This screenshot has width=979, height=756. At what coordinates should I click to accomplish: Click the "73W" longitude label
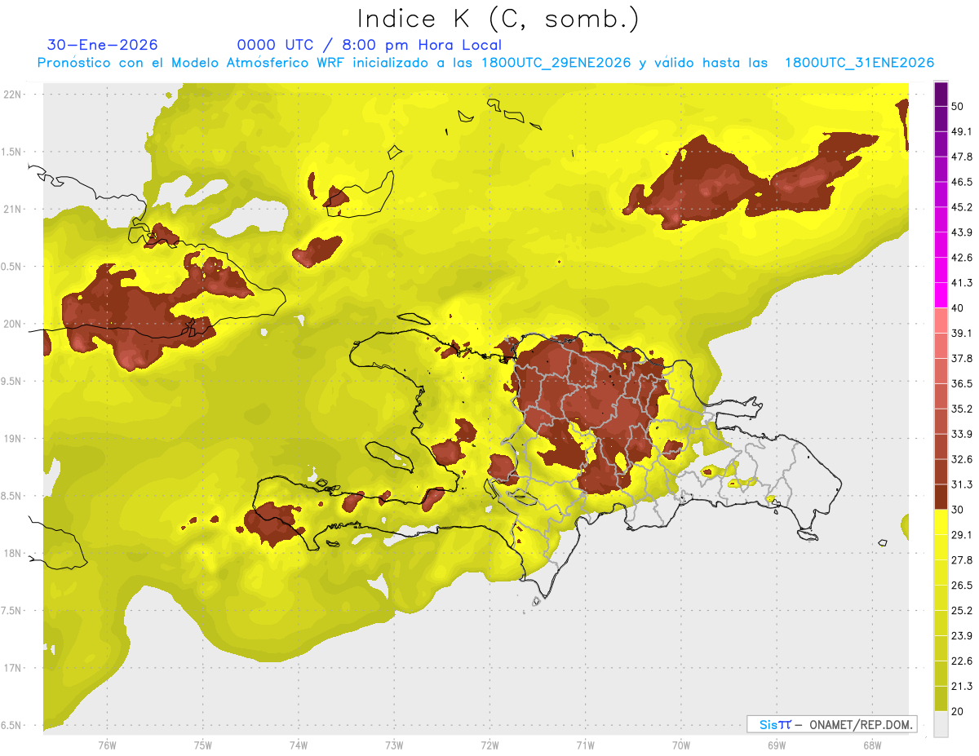pyautogui.click(x=394, y=745)
